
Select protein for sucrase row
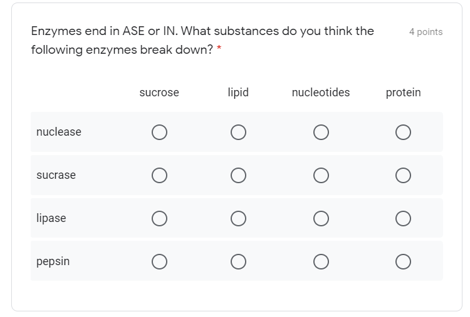(x=403, y=175)
